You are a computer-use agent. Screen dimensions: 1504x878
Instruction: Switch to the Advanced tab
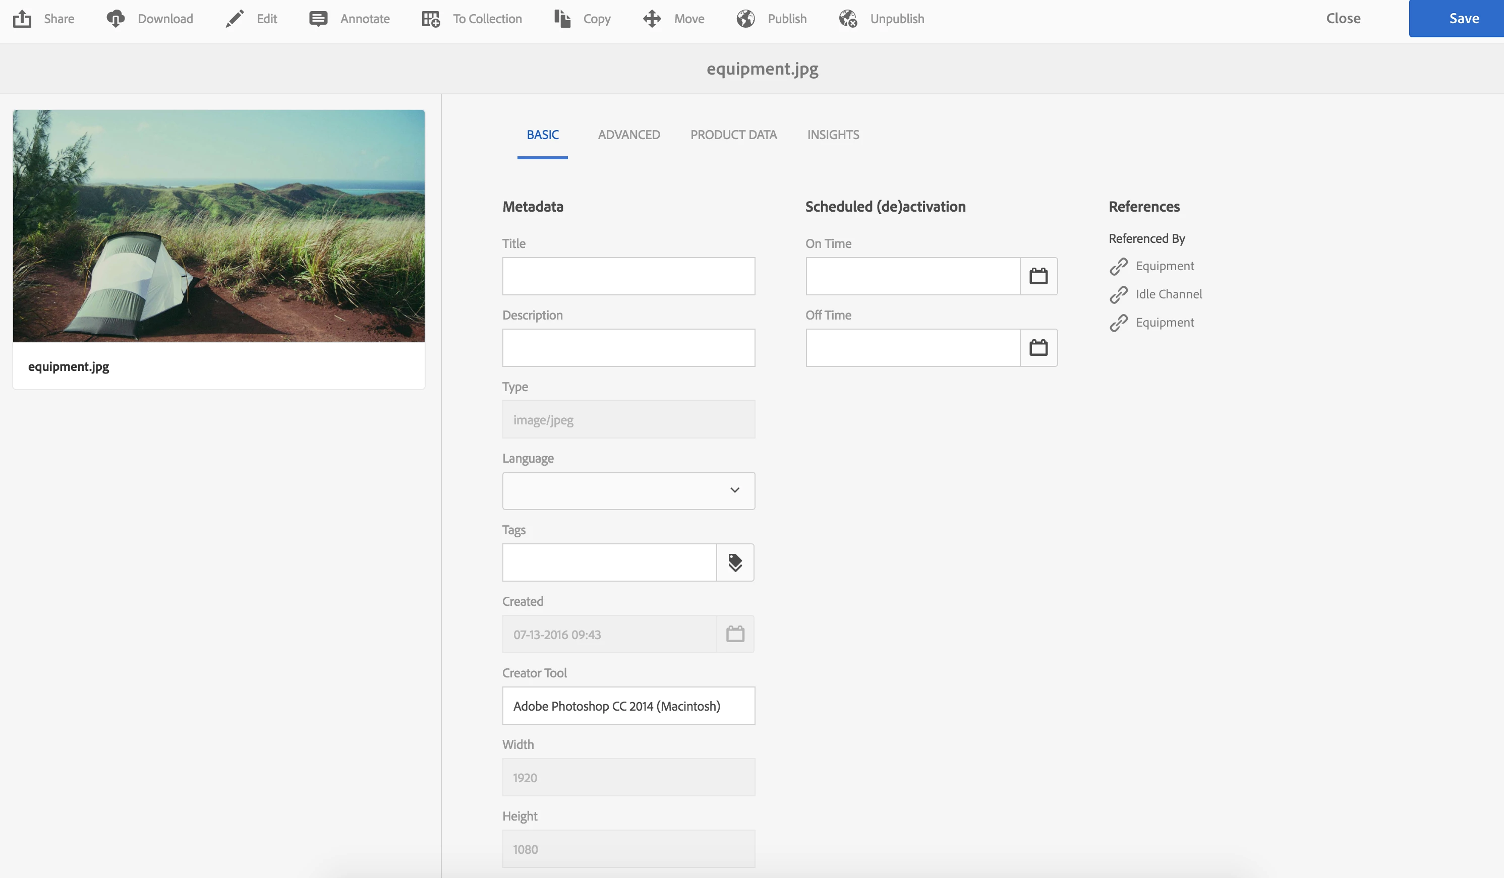coord(628,135)
